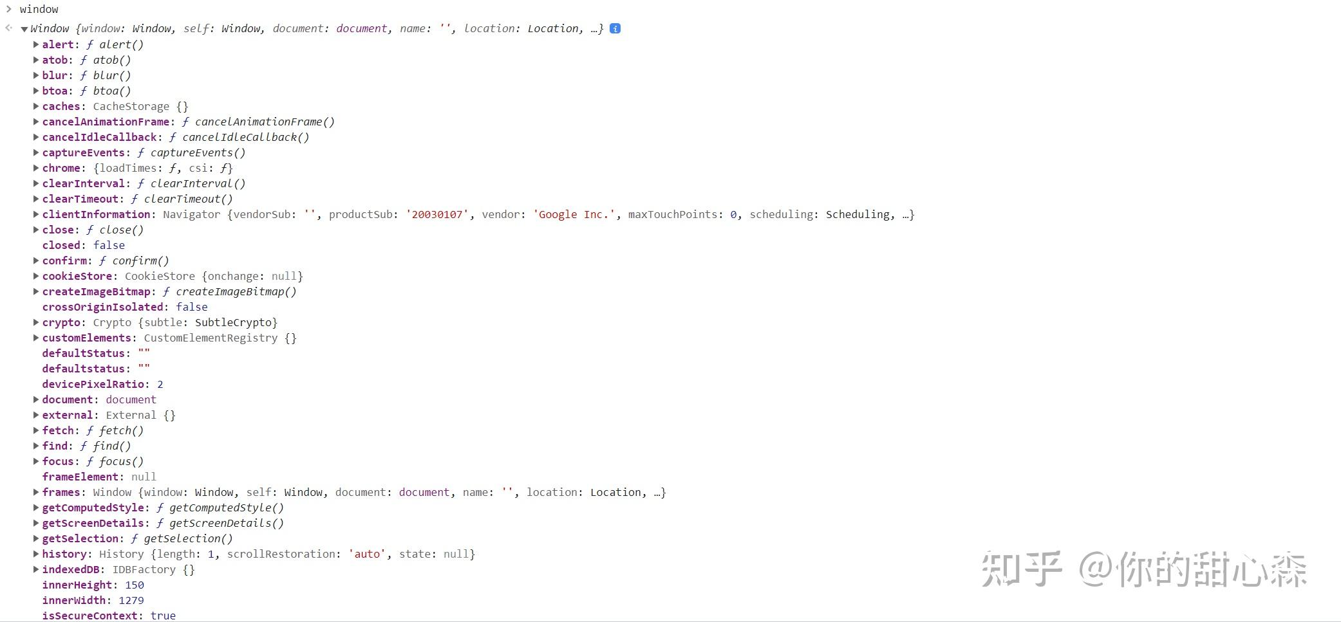Expand the clientInformation Navigator object

36,214
